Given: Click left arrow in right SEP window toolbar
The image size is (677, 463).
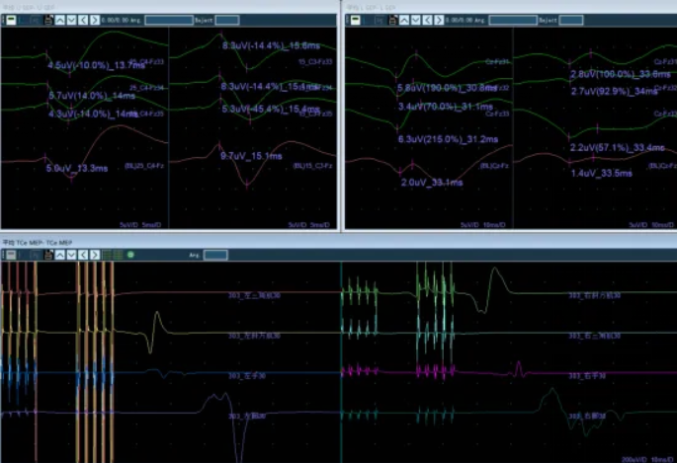Looking at the screenshot, I should (x=427, y=20).
